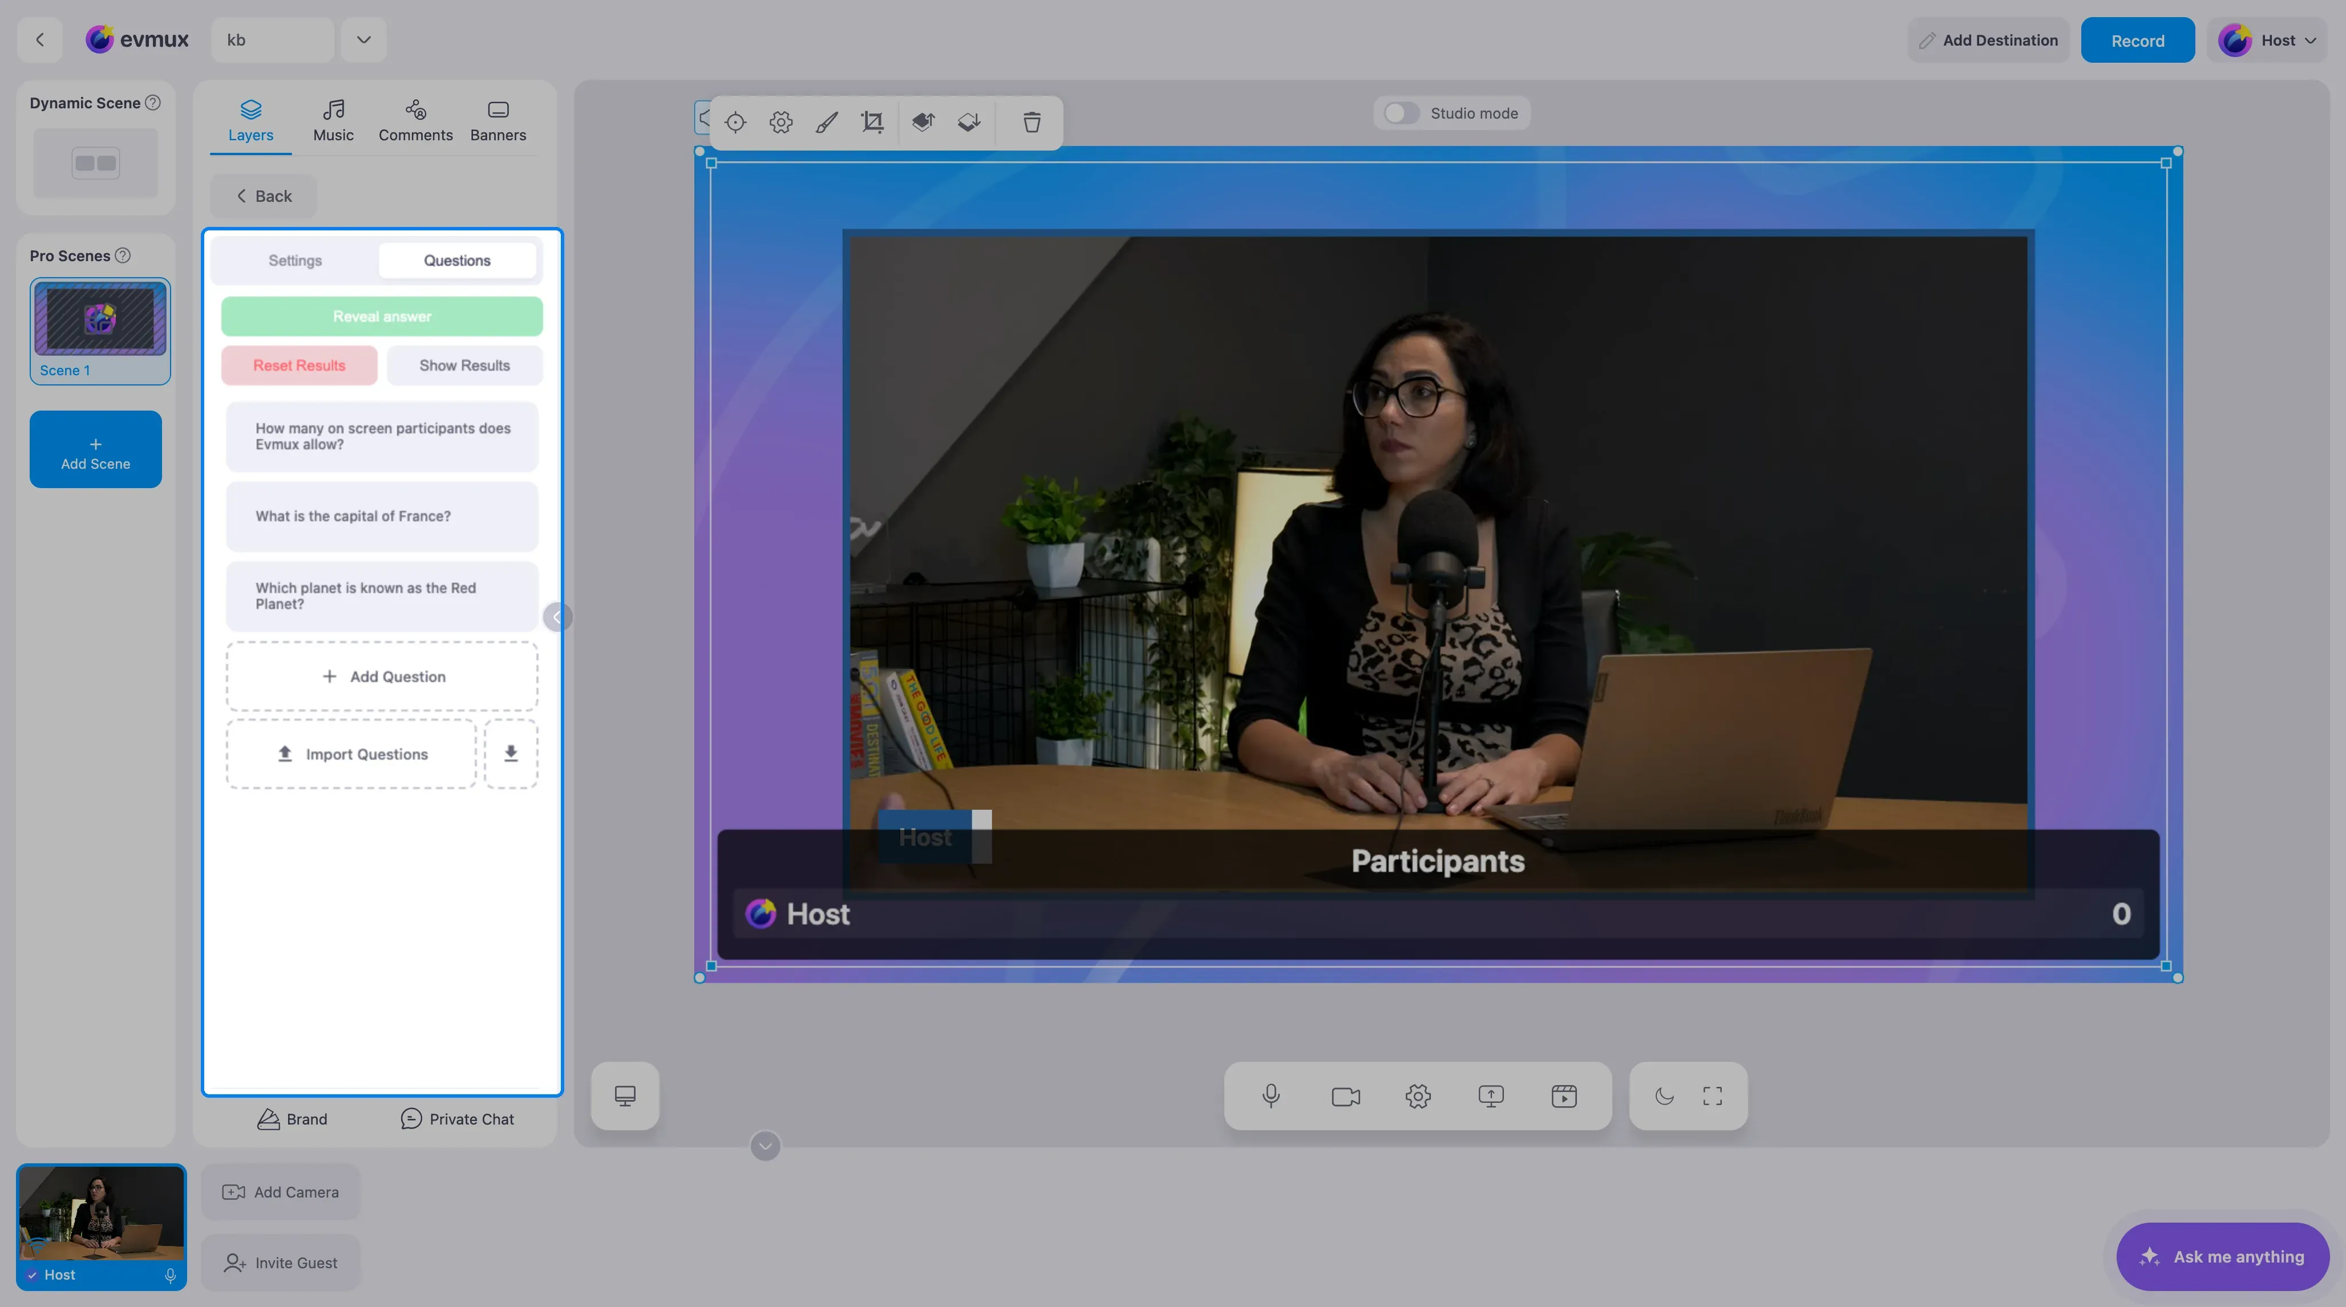Open dropdown arrow next to kb name

coord(363,40)
